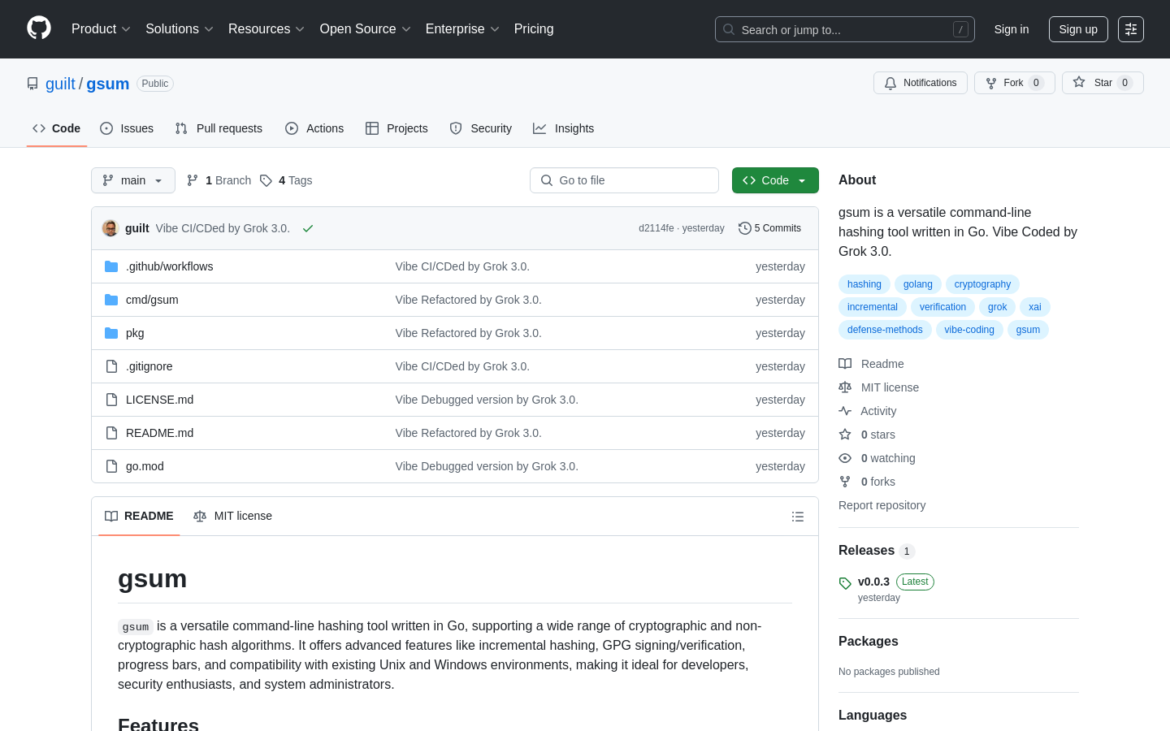View the 0 stars link
The height and width of the screenshot is (731, 1170).
867,435
